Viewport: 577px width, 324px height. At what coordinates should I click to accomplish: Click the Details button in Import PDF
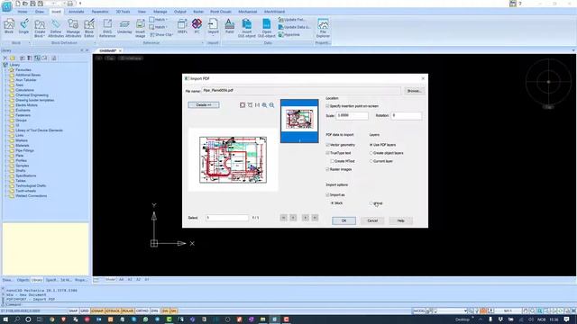204,105
